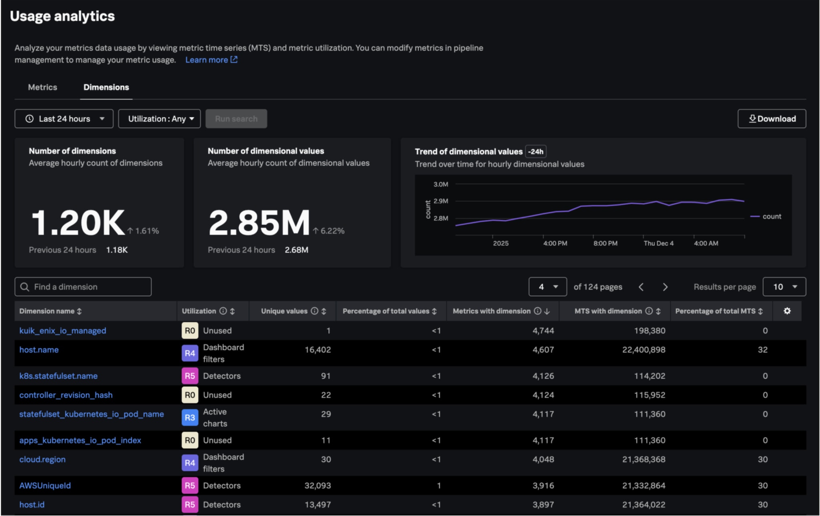Switch to the Metrics tab
Screen dimensions: 820x516
pyautogui.click(x=42, y=87)
